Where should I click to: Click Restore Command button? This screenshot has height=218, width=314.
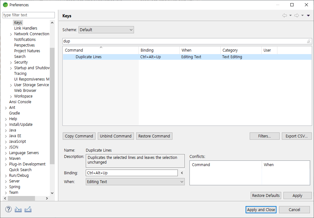click(154, 136)
